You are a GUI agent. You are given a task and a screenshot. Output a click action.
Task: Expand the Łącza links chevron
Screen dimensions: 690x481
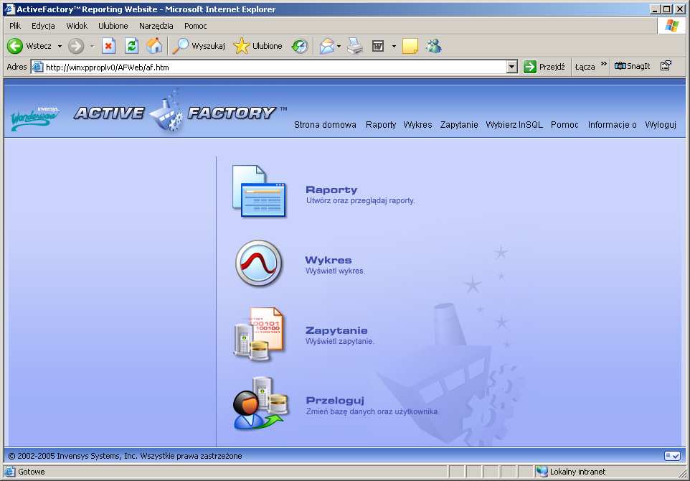point(604,64)
